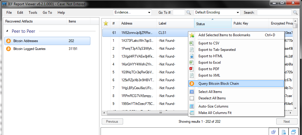Click the open in external window icon

click(273, 132)
